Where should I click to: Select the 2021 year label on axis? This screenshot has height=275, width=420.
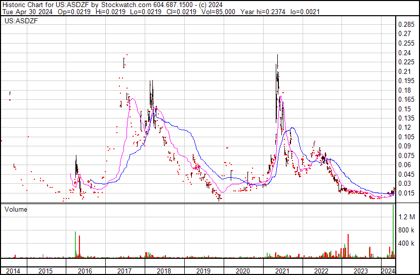coord(282,271)
